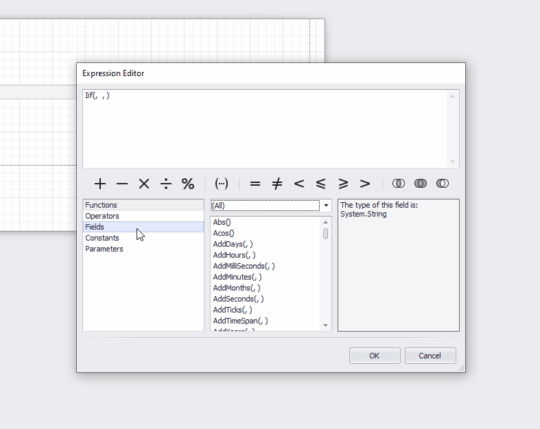
Task: Insert the equals operator
Action: (x=255, y=184)
